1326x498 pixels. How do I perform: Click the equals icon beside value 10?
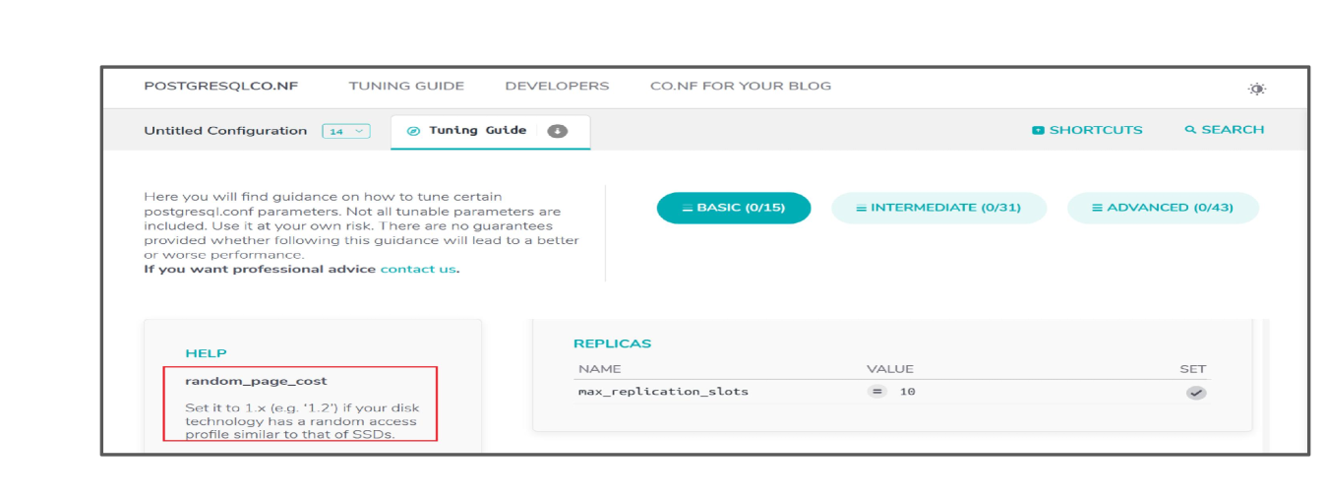(x=876, y=392)
